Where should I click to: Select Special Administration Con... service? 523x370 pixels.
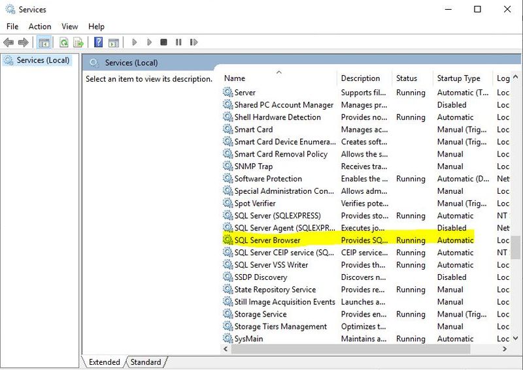(x=284, y=191)
